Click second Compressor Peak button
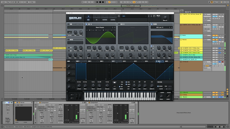The image size is (230, 129). [132, 110]
